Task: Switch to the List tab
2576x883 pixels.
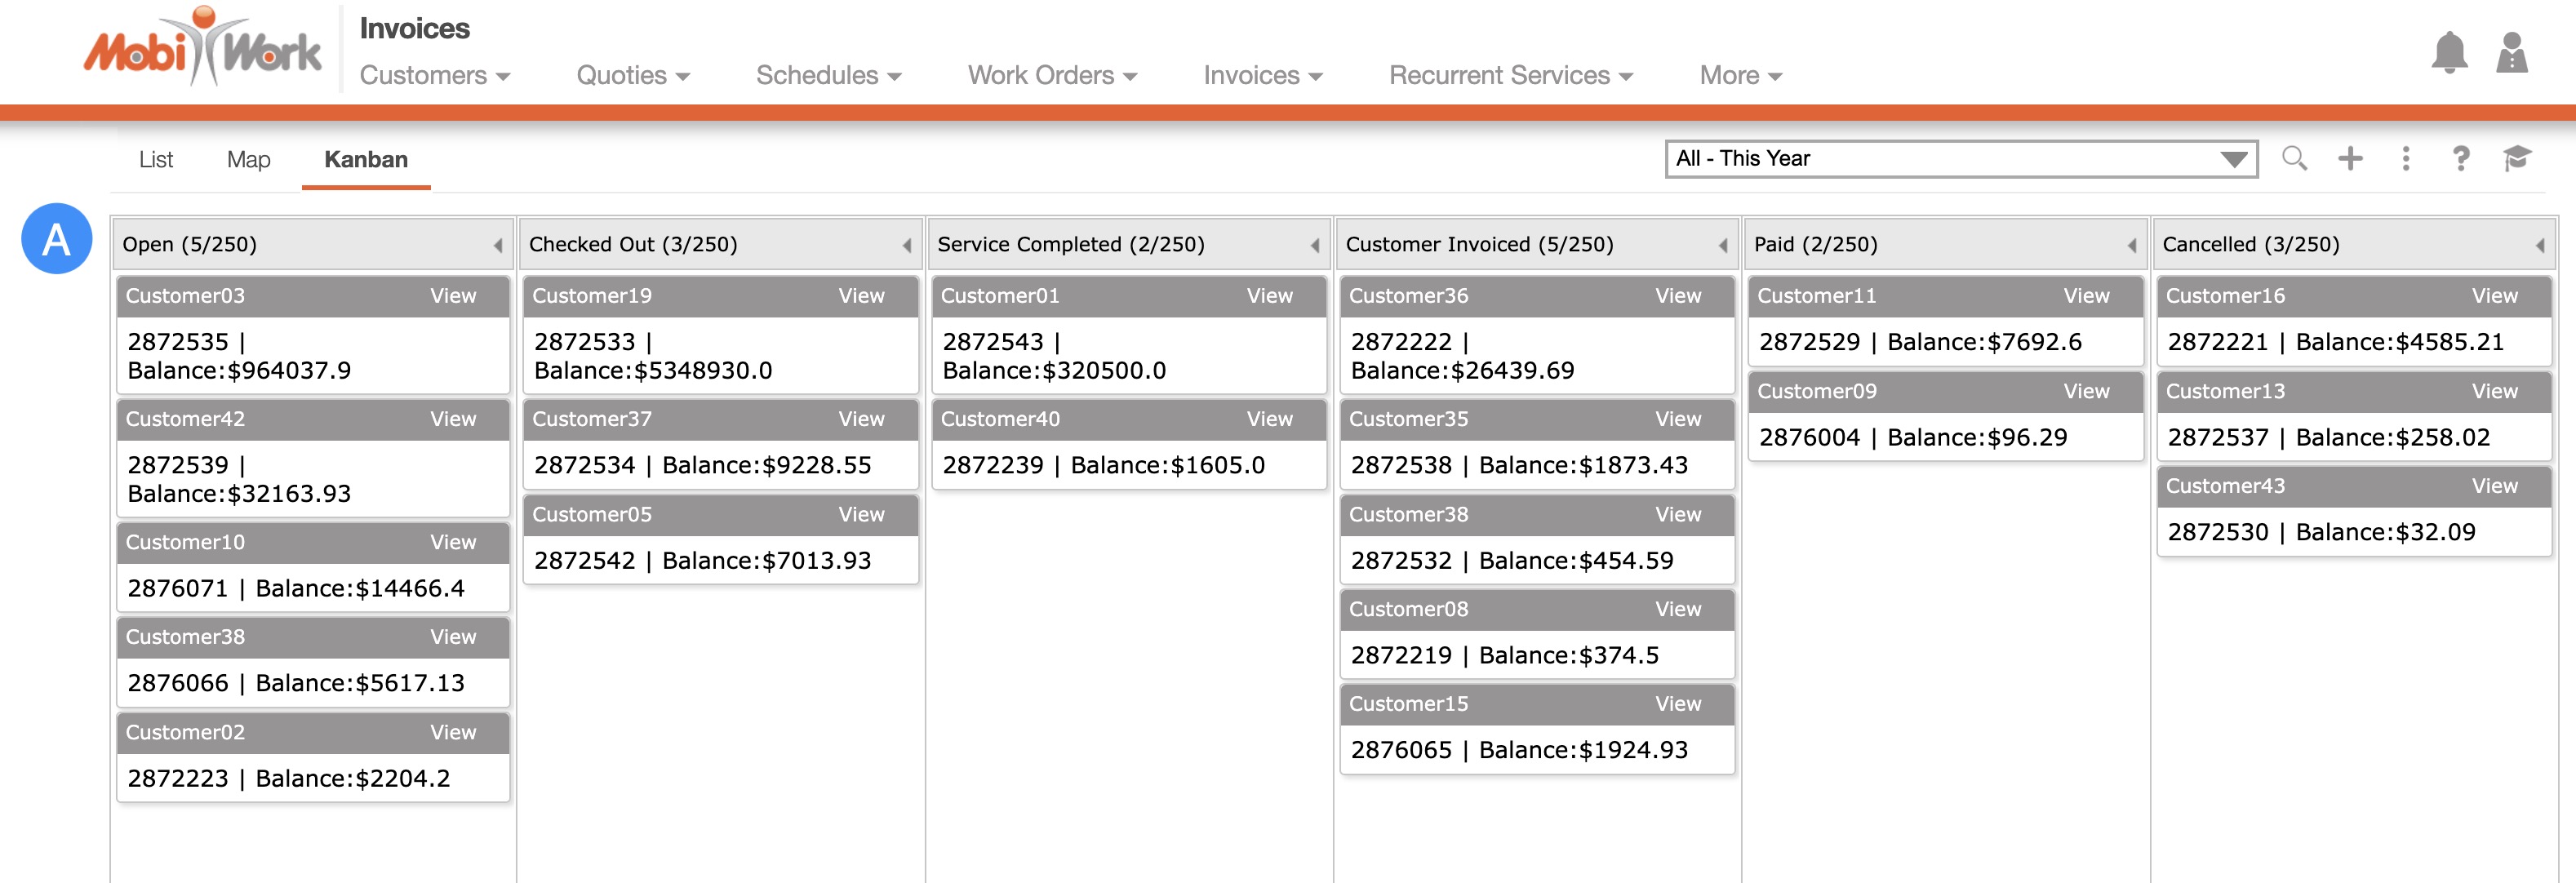Action: [156, 160]
